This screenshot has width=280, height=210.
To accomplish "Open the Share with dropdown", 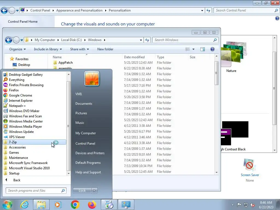I will (80, 49).
